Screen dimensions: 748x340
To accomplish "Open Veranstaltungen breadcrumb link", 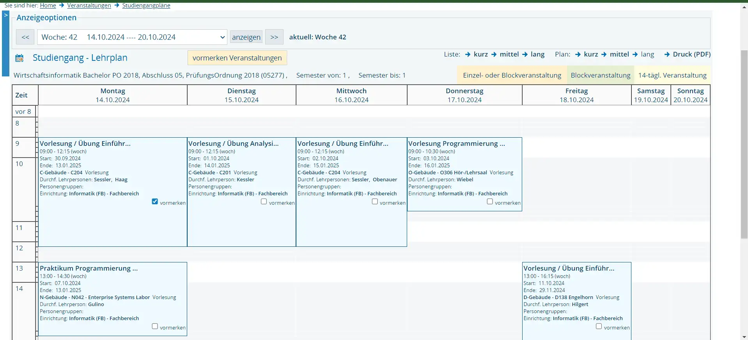I will point(89,5).
